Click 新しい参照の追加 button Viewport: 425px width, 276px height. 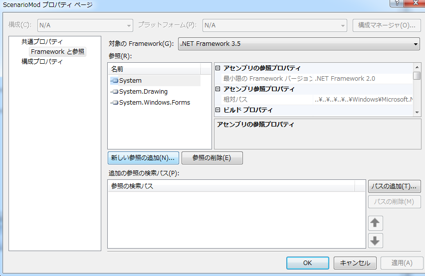[x=143, y=158]
